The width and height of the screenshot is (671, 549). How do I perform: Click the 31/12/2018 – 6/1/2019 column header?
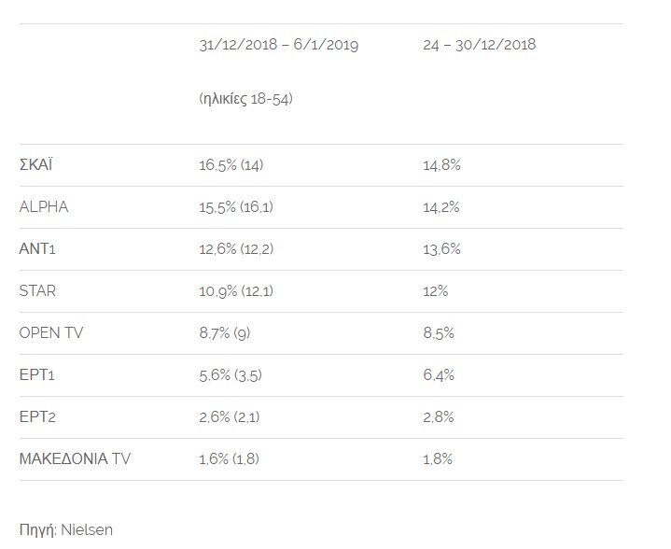tap(279, 45)
